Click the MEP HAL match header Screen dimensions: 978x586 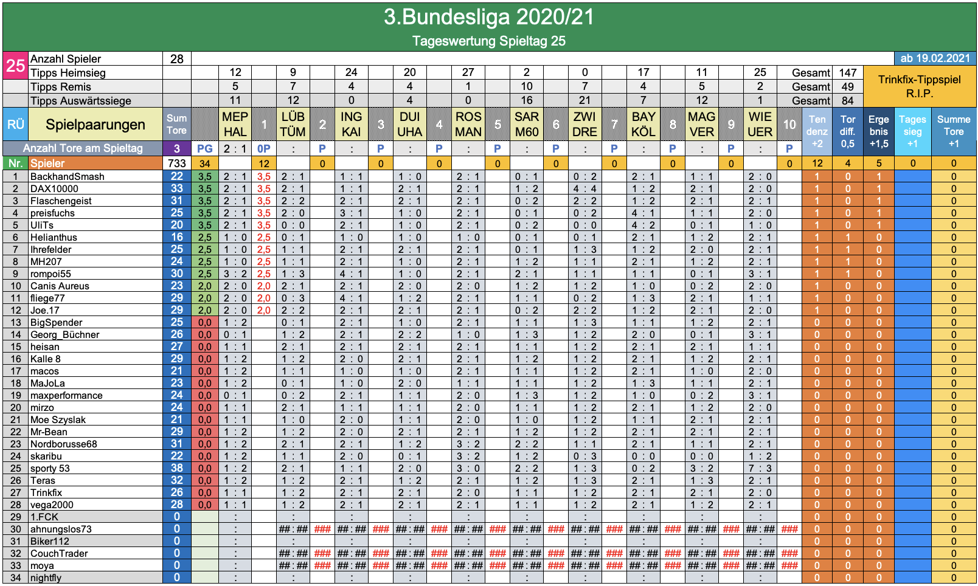pos(235,125)
